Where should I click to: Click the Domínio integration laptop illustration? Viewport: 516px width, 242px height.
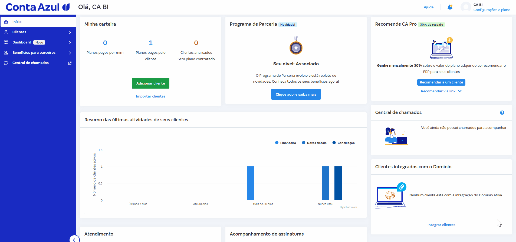tap(391, 196)
